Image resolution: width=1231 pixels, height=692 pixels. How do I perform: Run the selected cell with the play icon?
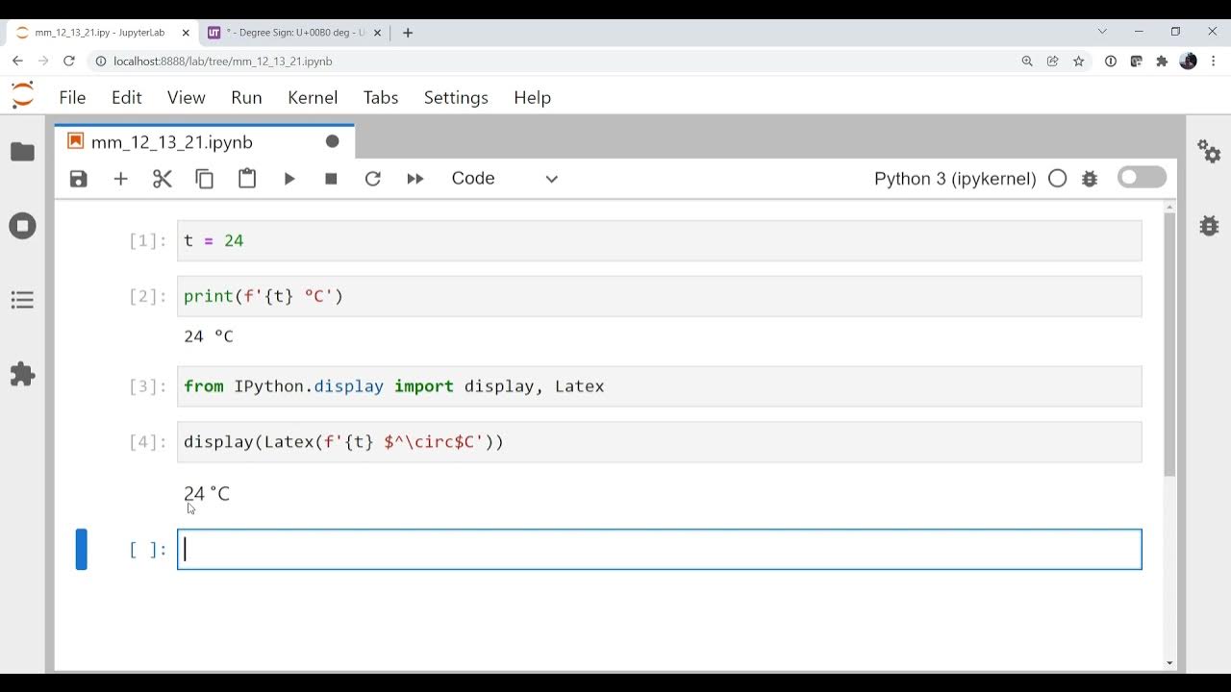click(x=289, y=179)
